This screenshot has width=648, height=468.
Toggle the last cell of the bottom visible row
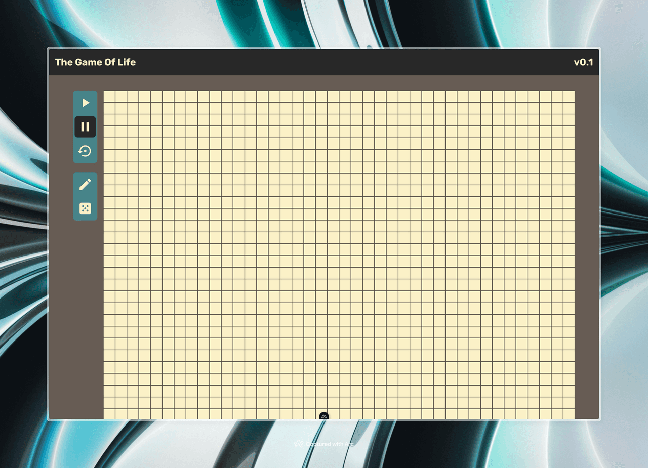[569, 414]
